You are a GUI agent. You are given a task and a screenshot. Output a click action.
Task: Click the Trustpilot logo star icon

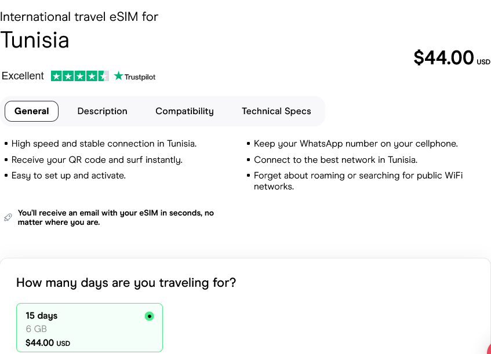pos(119,76)
